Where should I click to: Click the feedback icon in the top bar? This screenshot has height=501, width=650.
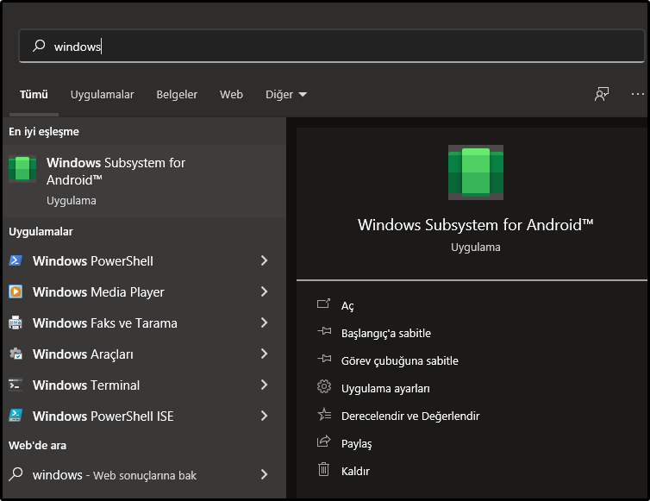(x=602, y=94)
